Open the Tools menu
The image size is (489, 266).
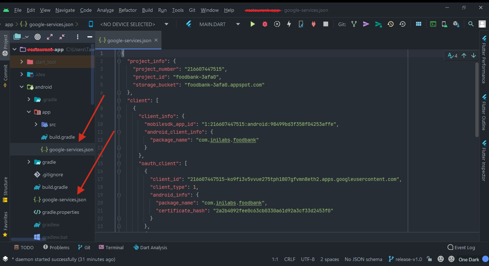178,10
